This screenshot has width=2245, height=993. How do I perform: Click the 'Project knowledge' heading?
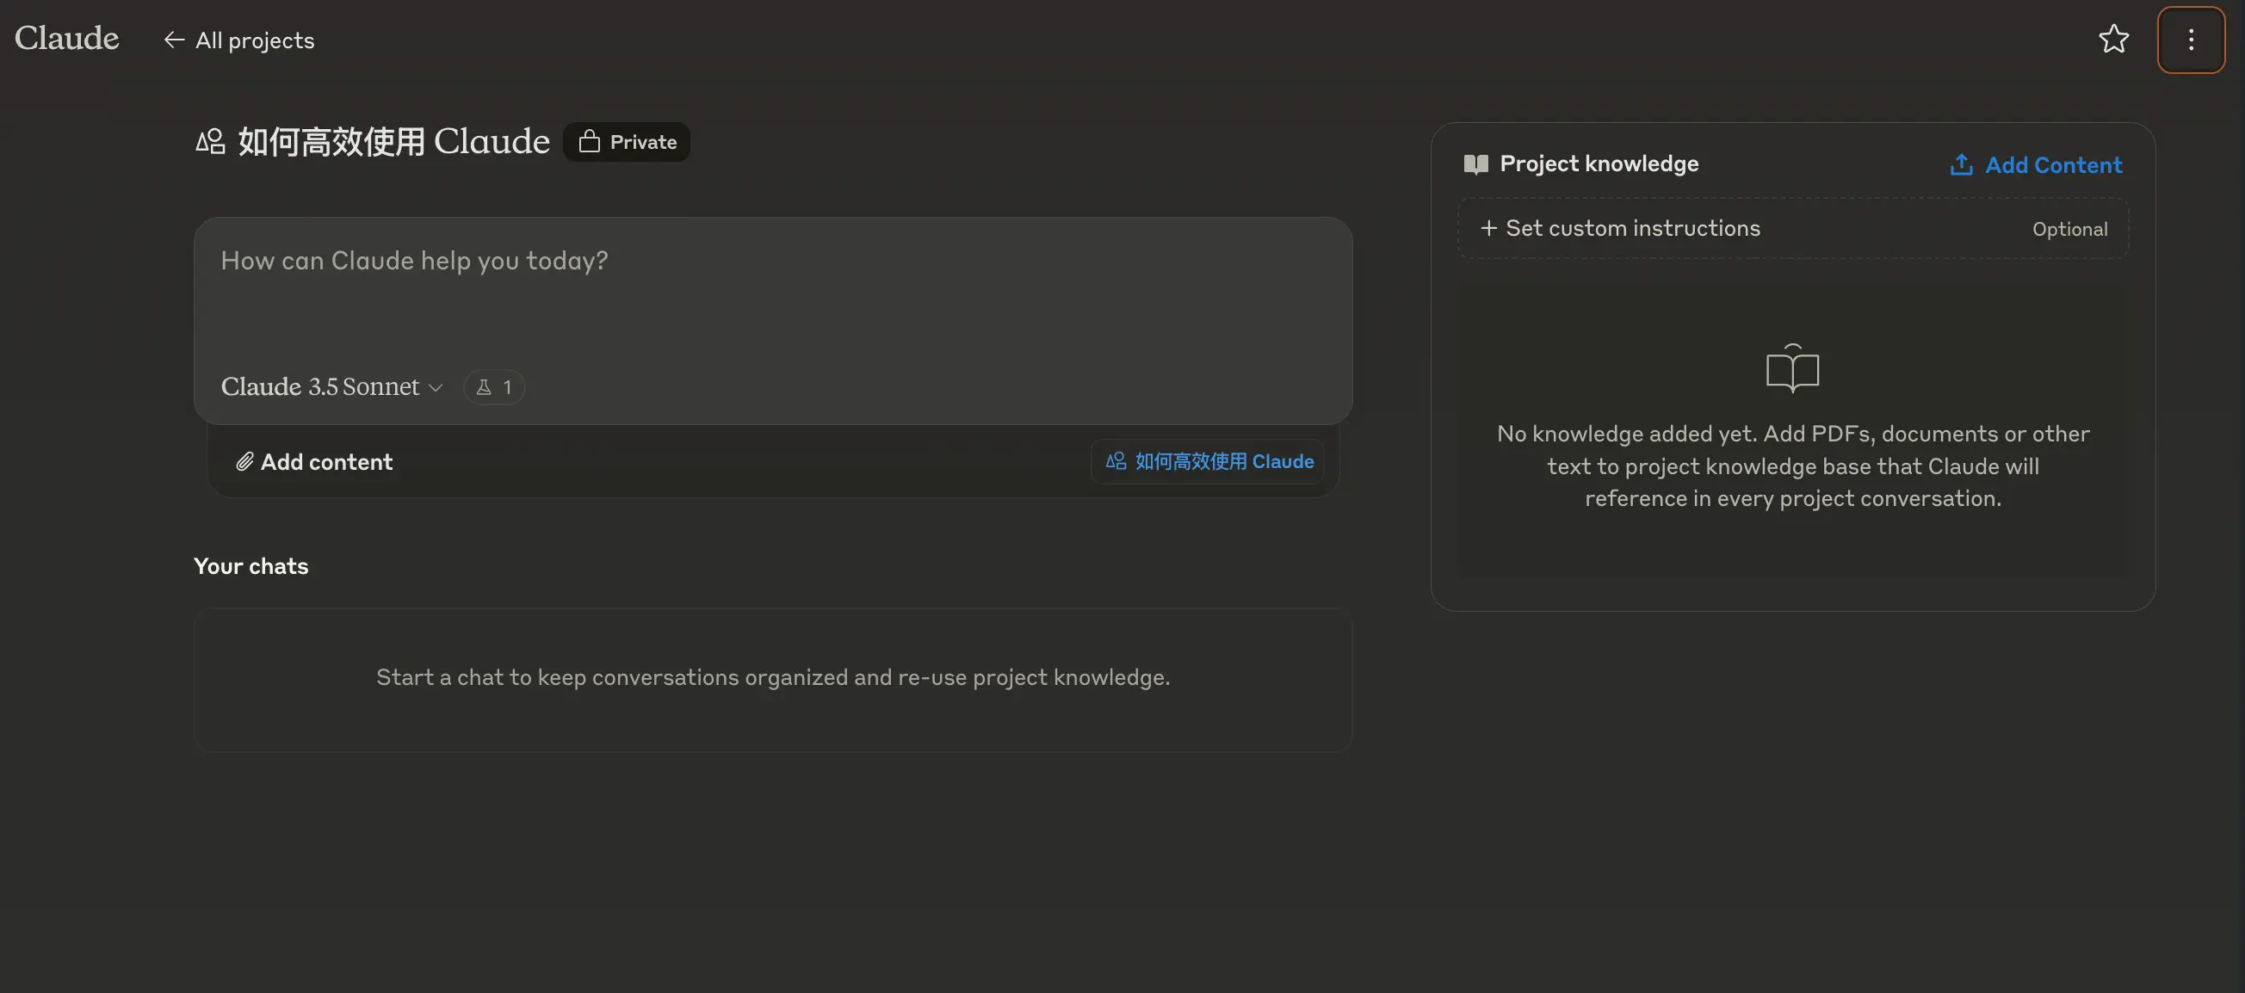[x=1599, y=163]
